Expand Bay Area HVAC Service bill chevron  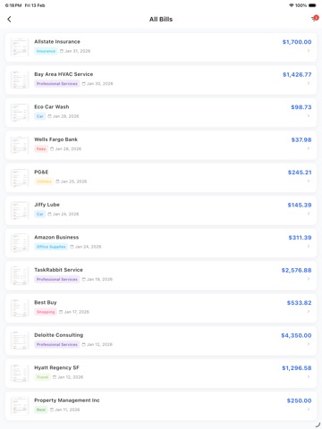(309, 83)
